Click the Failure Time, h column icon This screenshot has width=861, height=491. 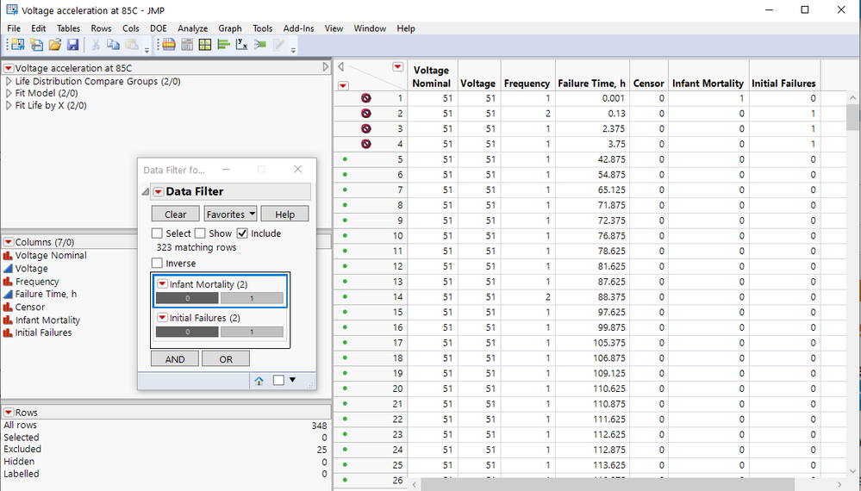8,294
